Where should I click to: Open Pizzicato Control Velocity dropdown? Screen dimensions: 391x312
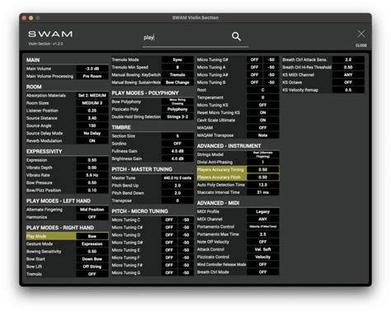[263, 257]
